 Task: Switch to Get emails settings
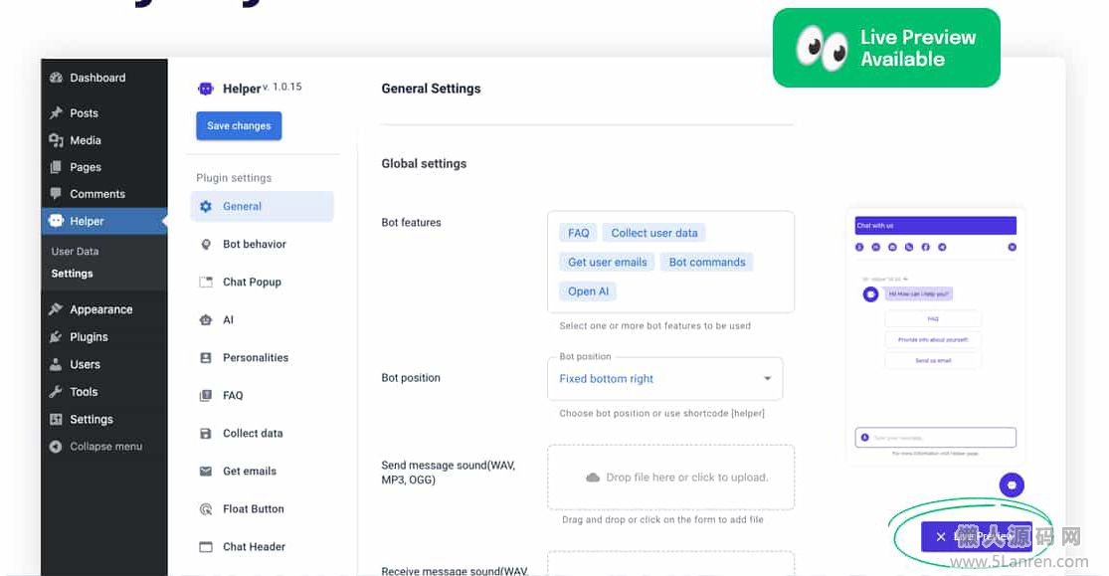pos(262,472)
